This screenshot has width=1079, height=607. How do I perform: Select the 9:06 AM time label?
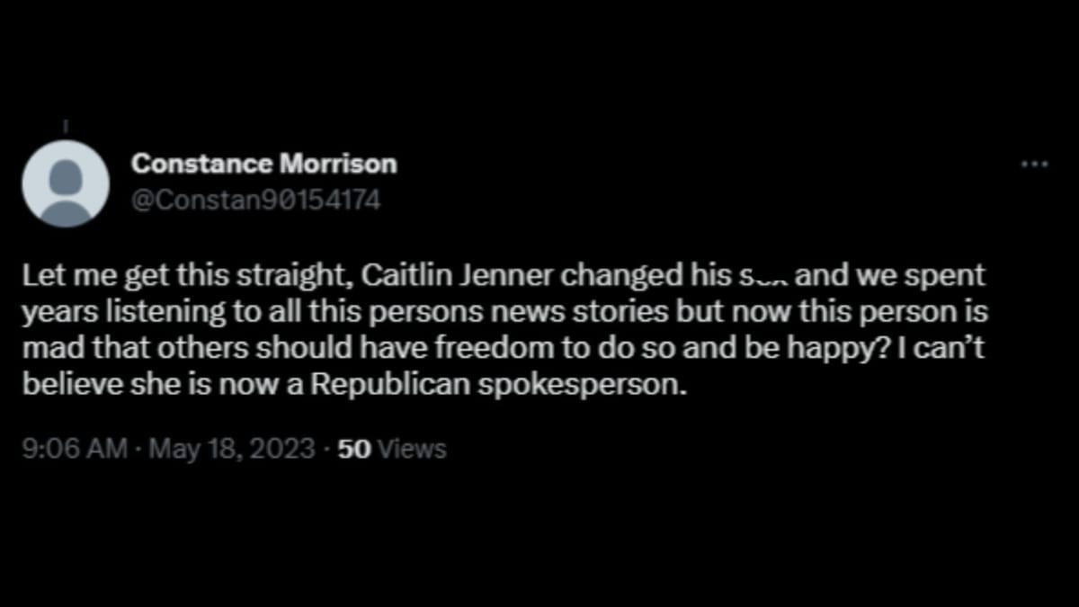click(x=74, y=447)
